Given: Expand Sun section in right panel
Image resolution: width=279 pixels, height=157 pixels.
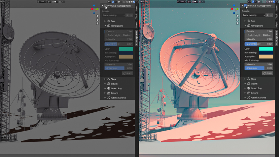Looking at the screenshot, I should (x=245, y=21).
